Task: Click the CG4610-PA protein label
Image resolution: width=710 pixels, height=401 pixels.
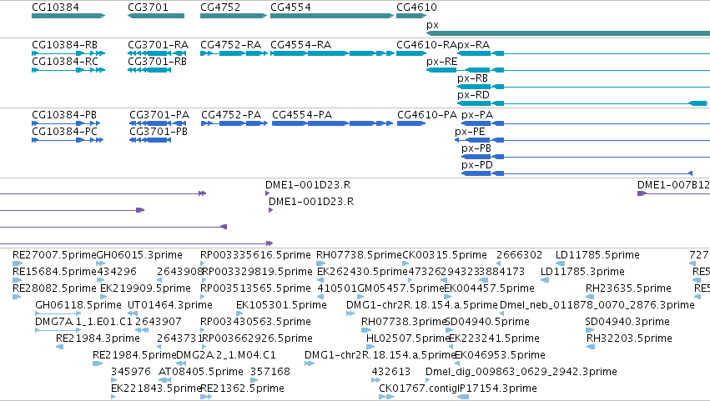Action: coord(427,115)
